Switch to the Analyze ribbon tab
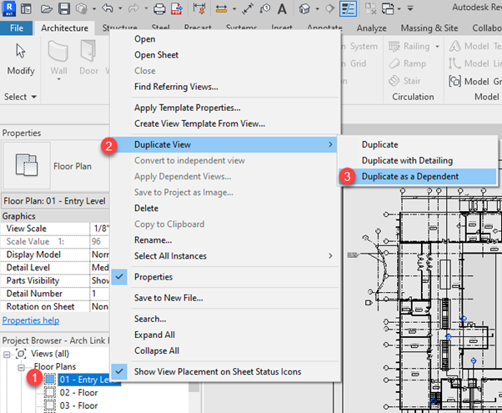 pyautogui.click(x=371, y=28)
